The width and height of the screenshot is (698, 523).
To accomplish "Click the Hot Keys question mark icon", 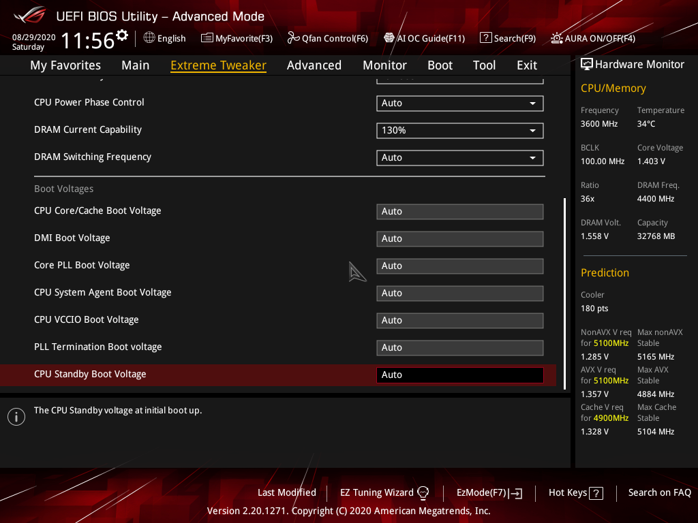I will coord(596,493).
